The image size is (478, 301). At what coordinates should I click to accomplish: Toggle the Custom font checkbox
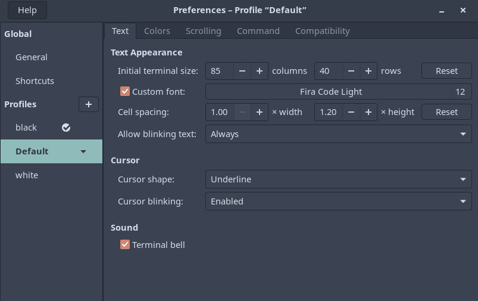(125, 91)
